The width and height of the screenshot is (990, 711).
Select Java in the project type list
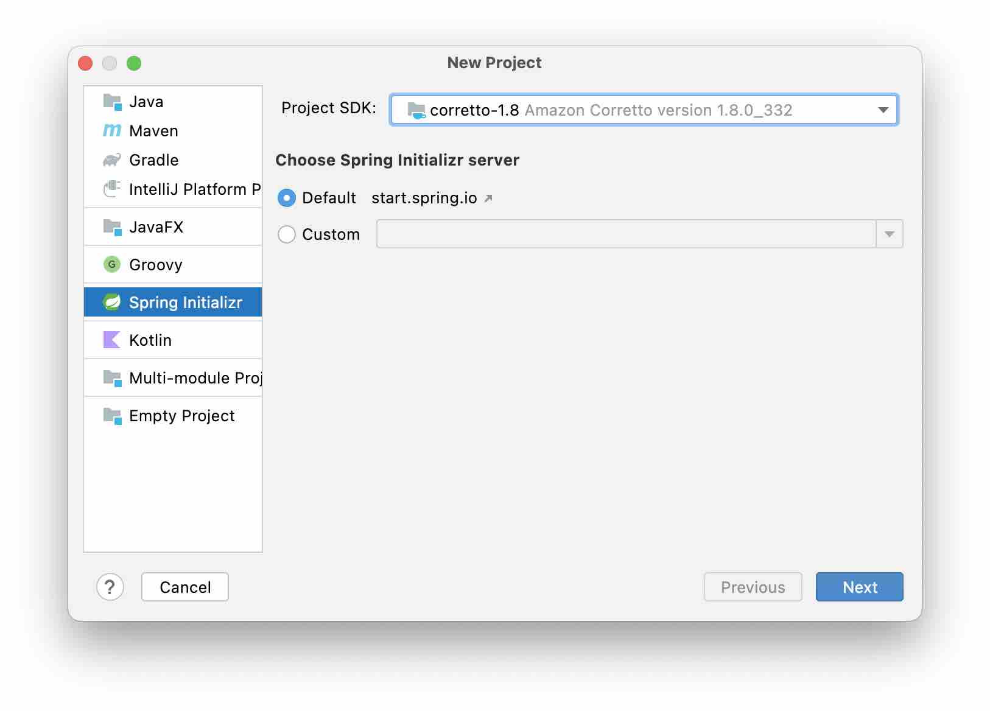click(x=146, y=102)
